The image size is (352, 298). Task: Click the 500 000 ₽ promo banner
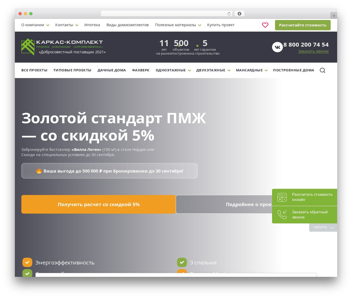point(109,171)
